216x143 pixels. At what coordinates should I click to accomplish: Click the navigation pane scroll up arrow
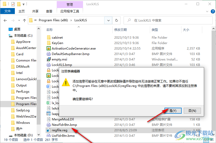39,29
